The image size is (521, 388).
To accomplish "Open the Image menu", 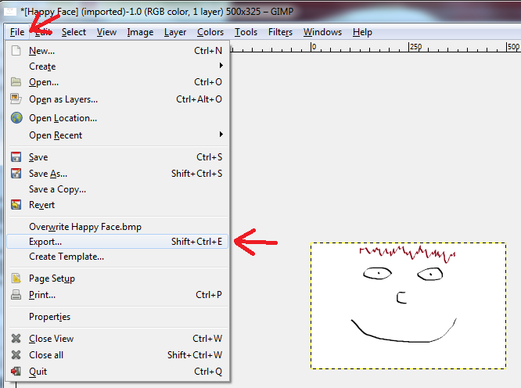I will point(140,32).
